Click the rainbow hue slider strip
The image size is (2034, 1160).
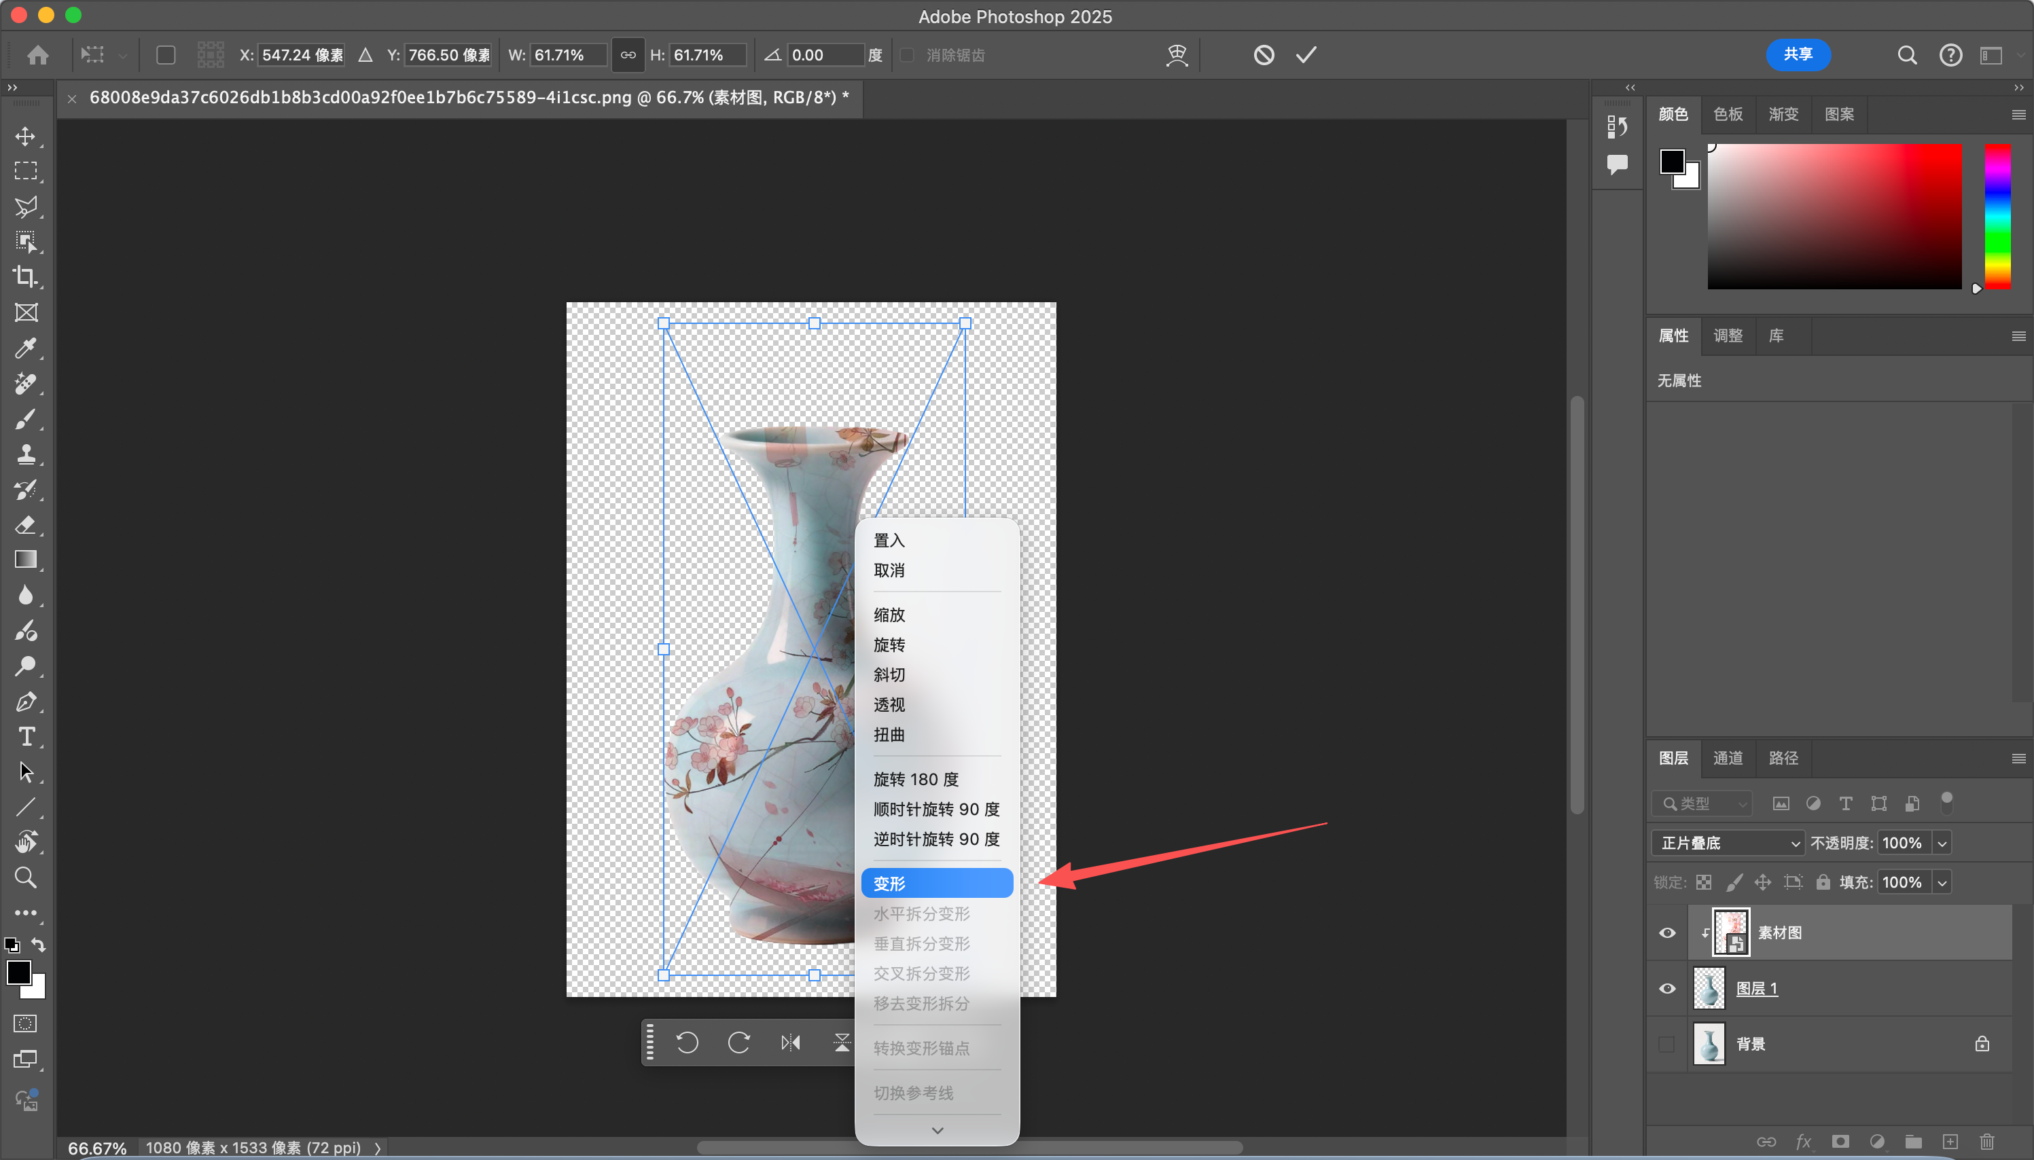click(1997, 216)
